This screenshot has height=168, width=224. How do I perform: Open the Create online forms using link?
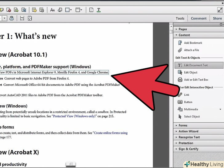pyautogui.click(x=111, y=133)
